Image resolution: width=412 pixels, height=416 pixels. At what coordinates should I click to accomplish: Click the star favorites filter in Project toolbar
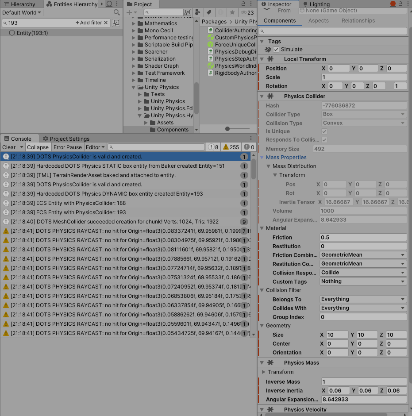coord(232,12)
